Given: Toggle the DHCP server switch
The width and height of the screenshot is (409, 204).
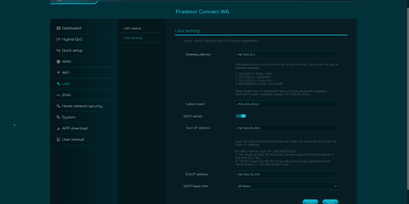Looking at the screenshot, I should point(241,116).
